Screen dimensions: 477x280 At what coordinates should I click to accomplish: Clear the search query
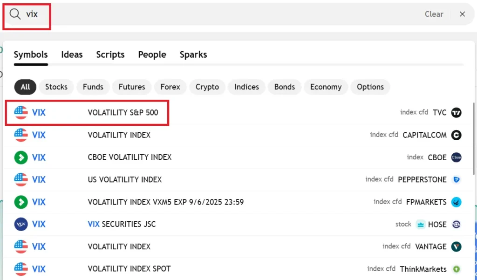tap(434, 14)
